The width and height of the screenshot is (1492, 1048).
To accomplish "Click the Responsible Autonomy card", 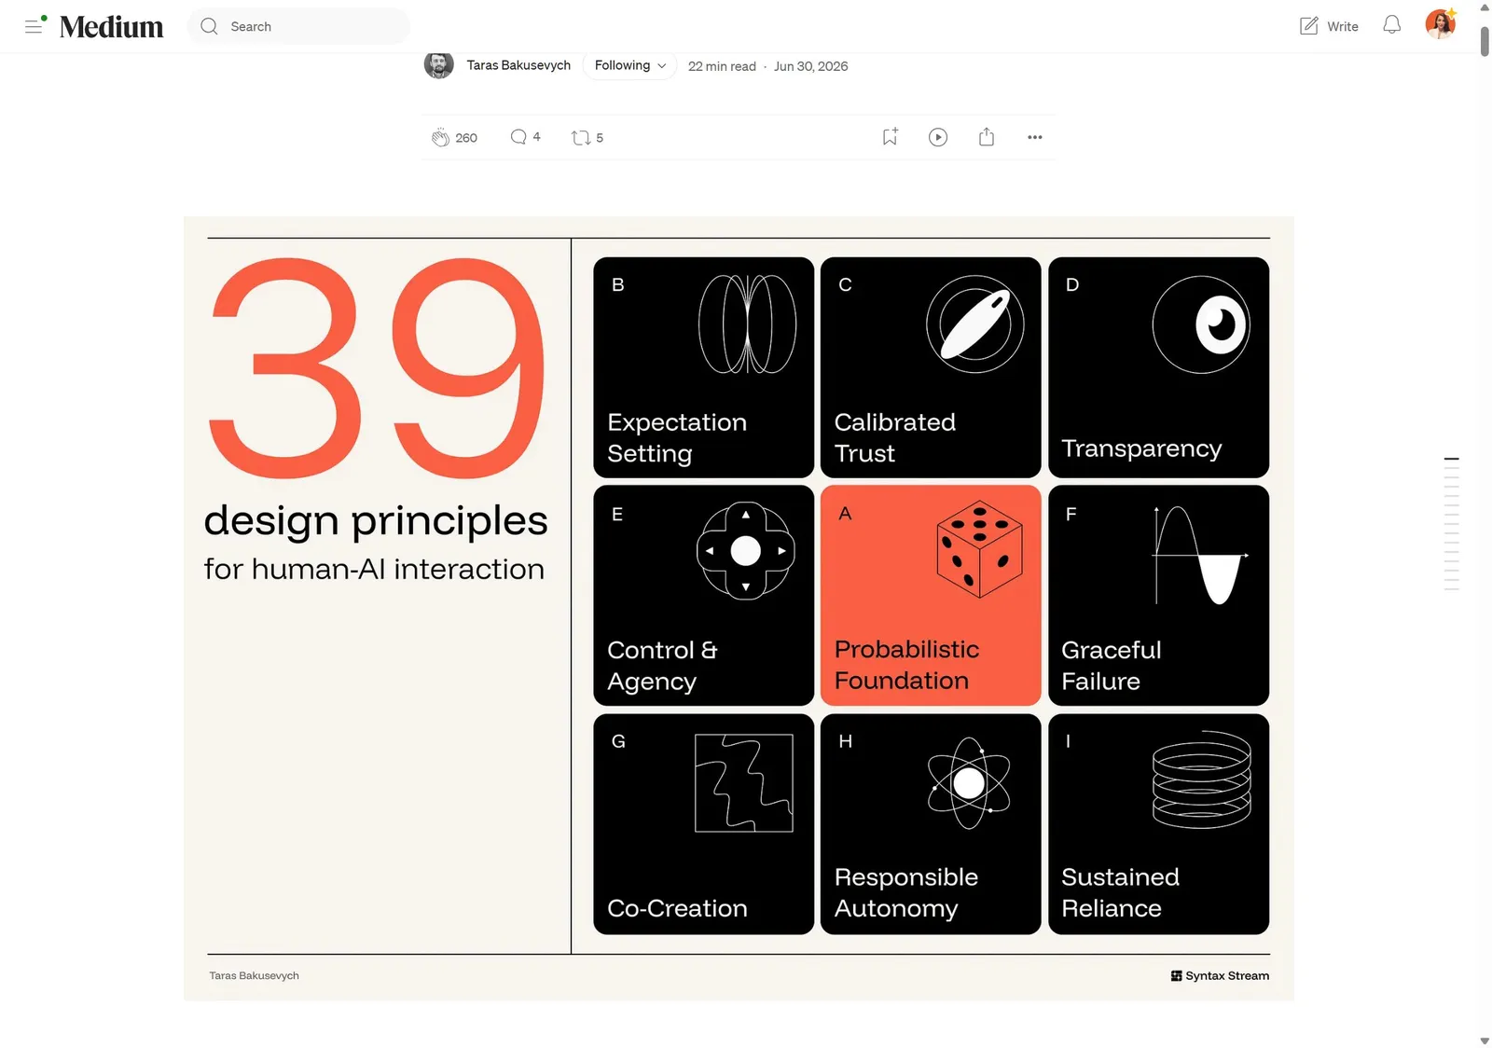I will click(x=931, y=824).
